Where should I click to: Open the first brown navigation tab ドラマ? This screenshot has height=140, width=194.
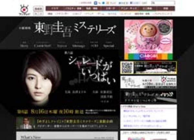(x=55, y=8)
